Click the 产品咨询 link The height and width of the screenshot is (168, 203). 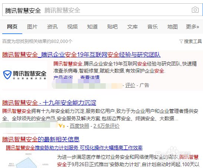pyautogui.click(x=63, y=77)
